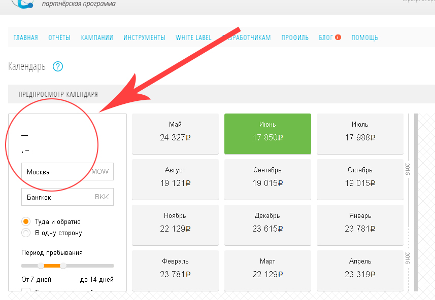Open the calendar help question-mark icon
The image size is (435, 300).
[58, 66]
